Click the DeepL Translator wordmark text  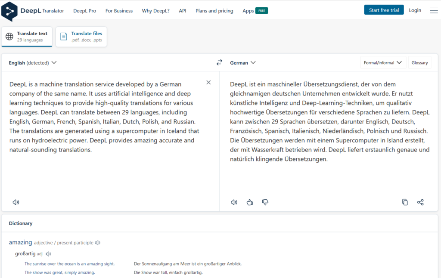[x=42, y=11]
